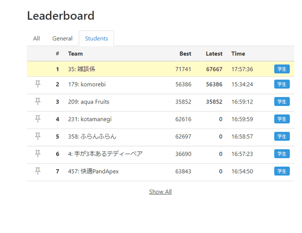
Task: Click the 学生 badge for aqua Fruits
Action: click(x=282, y=102)
